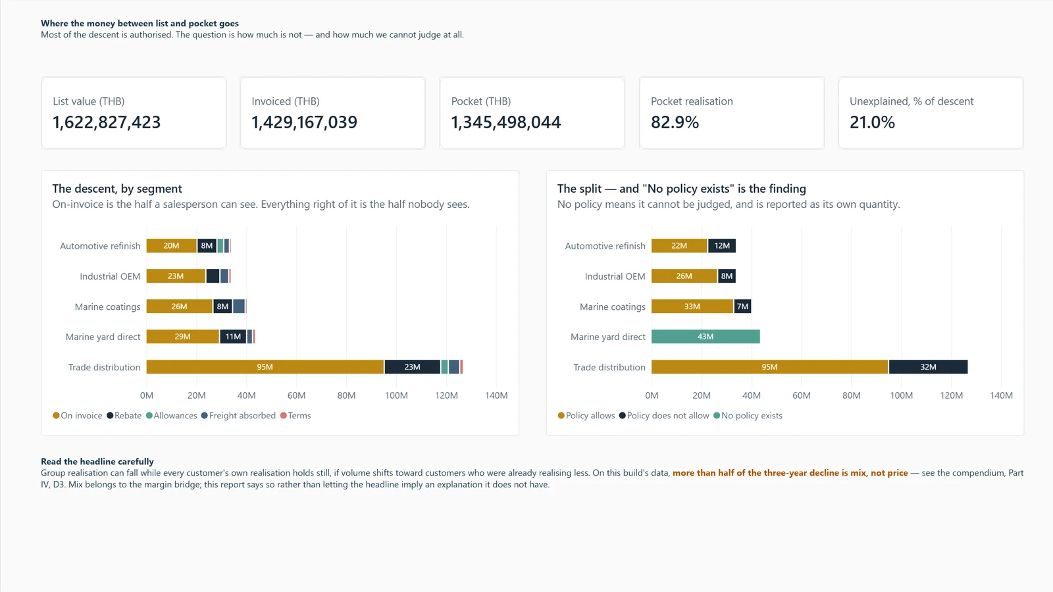This screenshot has width=1053, height=592.
Task: Click the 23M Rebate bar for Trade distribution
Action: [413, 367]
